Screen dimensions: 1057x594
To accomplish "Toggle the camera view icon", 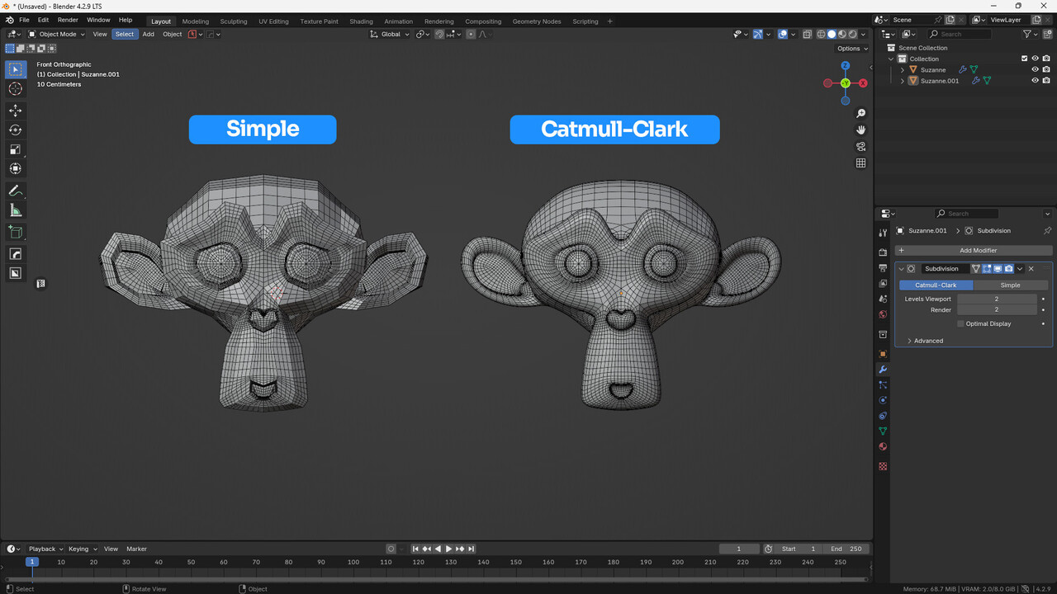I will (x=860, y=147).
